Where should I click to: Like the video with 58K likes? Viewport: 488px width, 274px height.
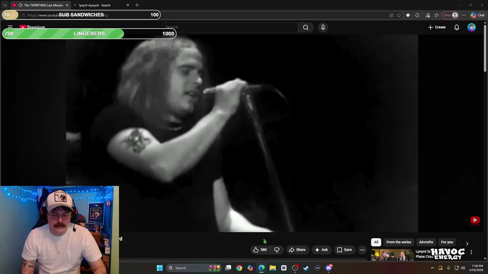(260, 250)
